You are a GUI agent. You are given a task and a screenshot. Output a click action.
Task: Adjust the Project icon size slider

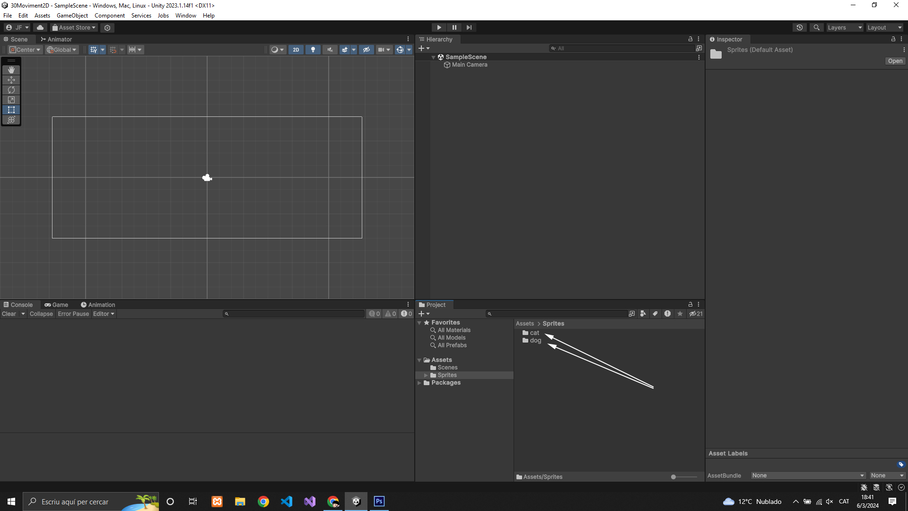674,477
